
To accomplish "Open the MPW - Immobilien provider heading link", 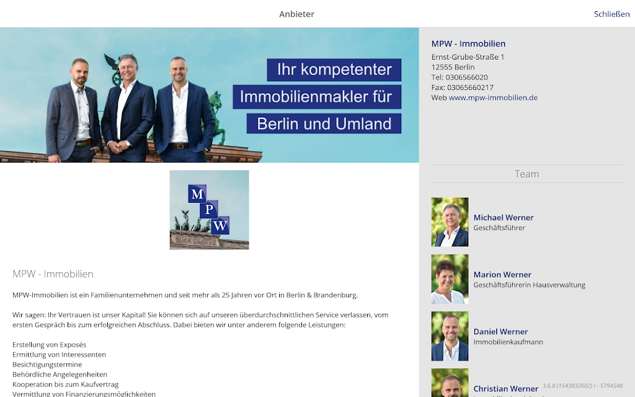I will coord(468,44).
